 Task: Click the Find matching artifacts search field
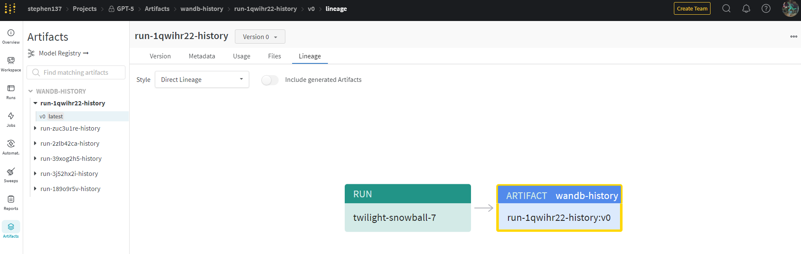click(76, 72)
